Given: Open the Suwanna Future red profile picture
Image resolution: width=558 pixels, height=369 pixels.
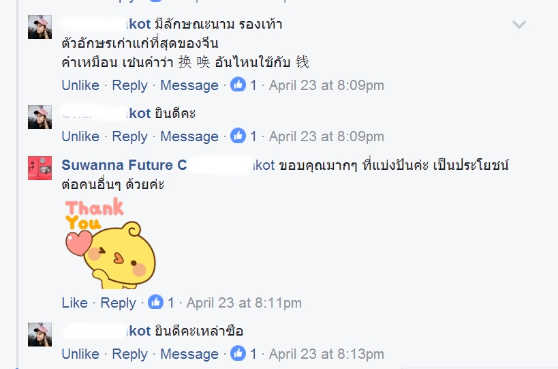Looking at the screenshot, I should [40, 168].
